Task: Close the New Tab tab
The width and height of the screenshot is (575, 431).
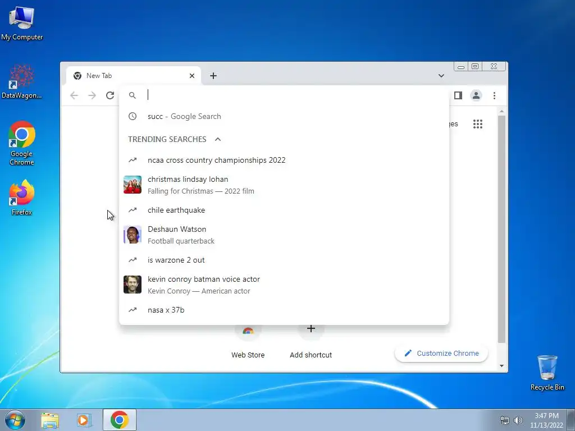Action: (192, 76)
